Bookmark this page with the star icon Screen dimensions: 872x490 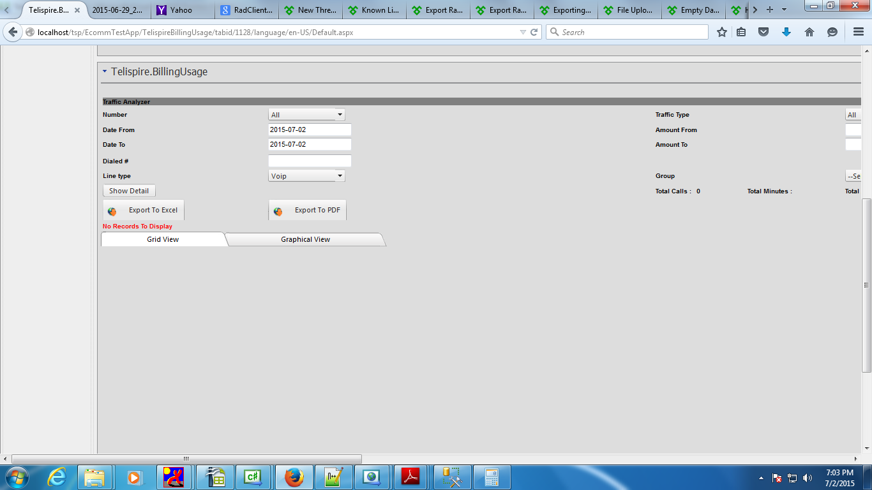722,32
